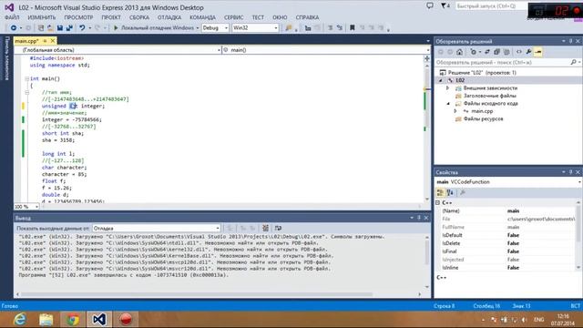Toggle the highlighted preview icon in Solution Explorer
The image size is (583, 328).
pos(538,52)
